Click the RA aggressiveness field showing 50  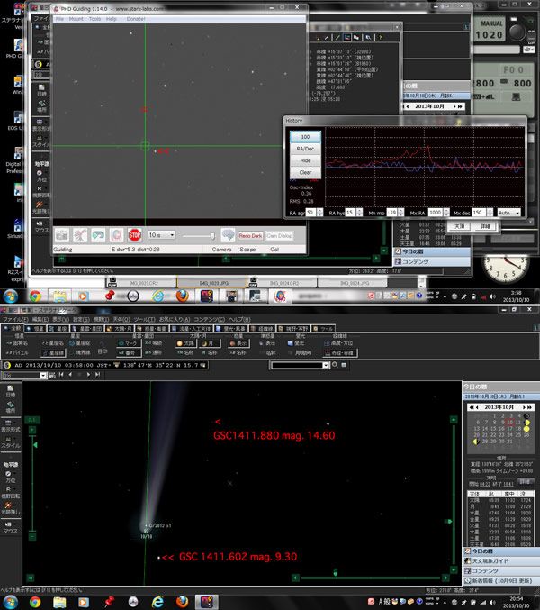click(x=310, y=213)
